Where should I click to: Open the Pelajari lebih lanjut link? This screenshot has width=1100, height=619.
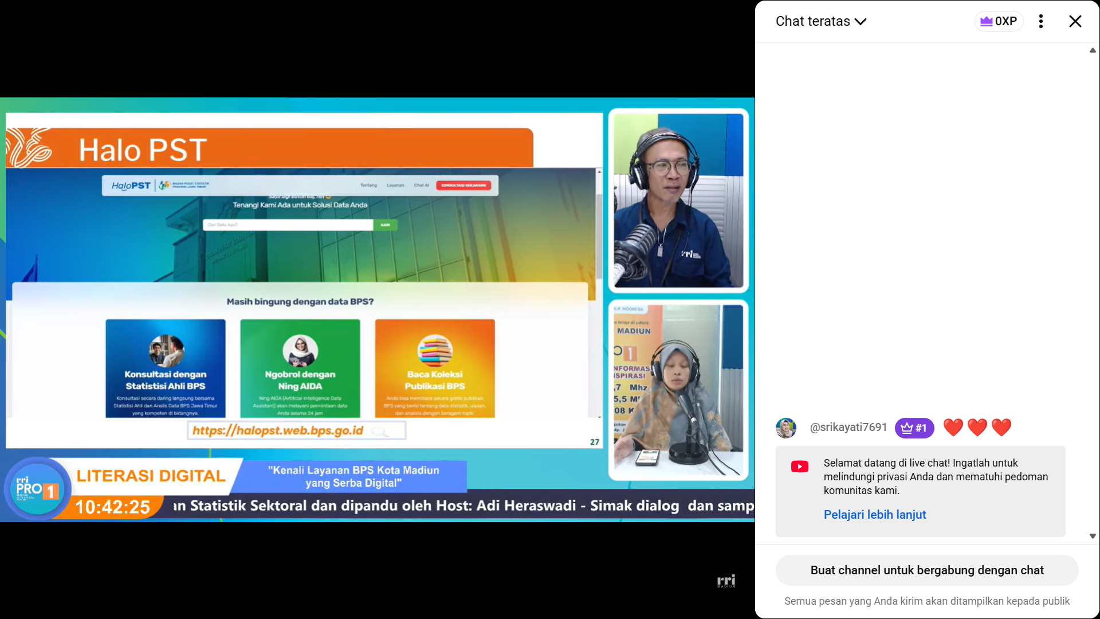point(874,514)
